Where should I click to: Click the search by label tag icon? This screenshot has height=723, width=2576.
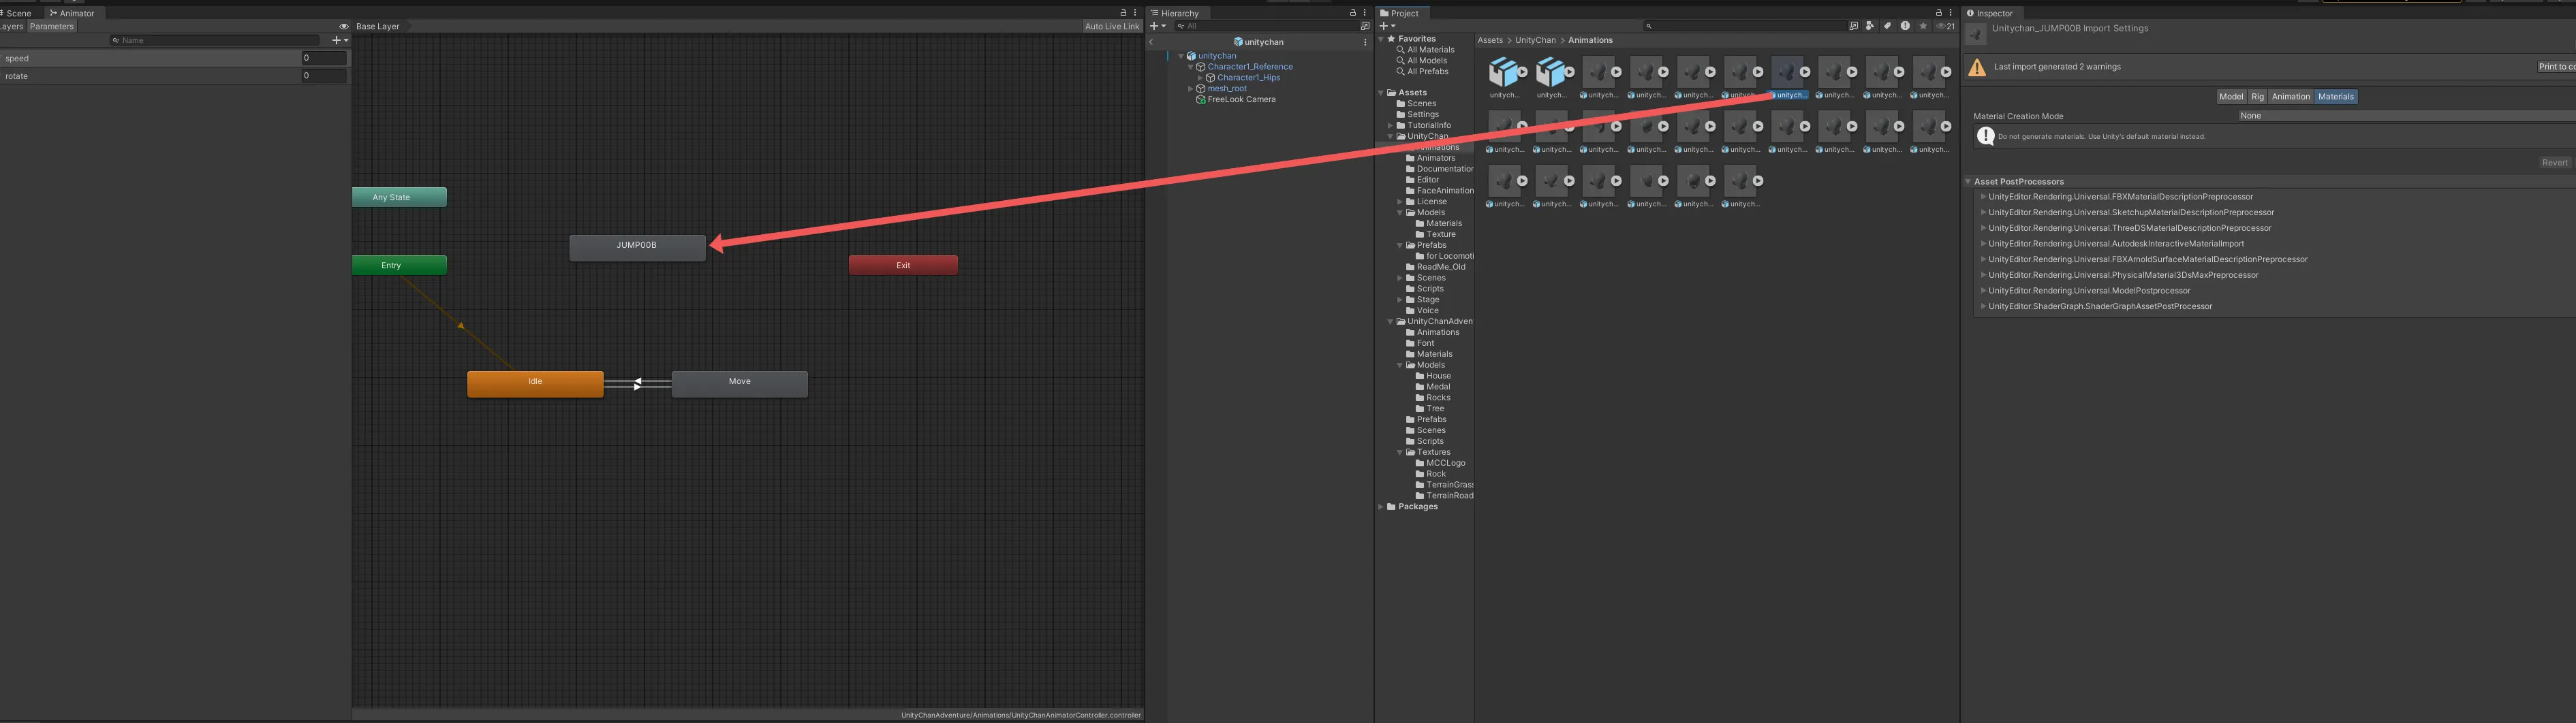(x=1887, y=26)
